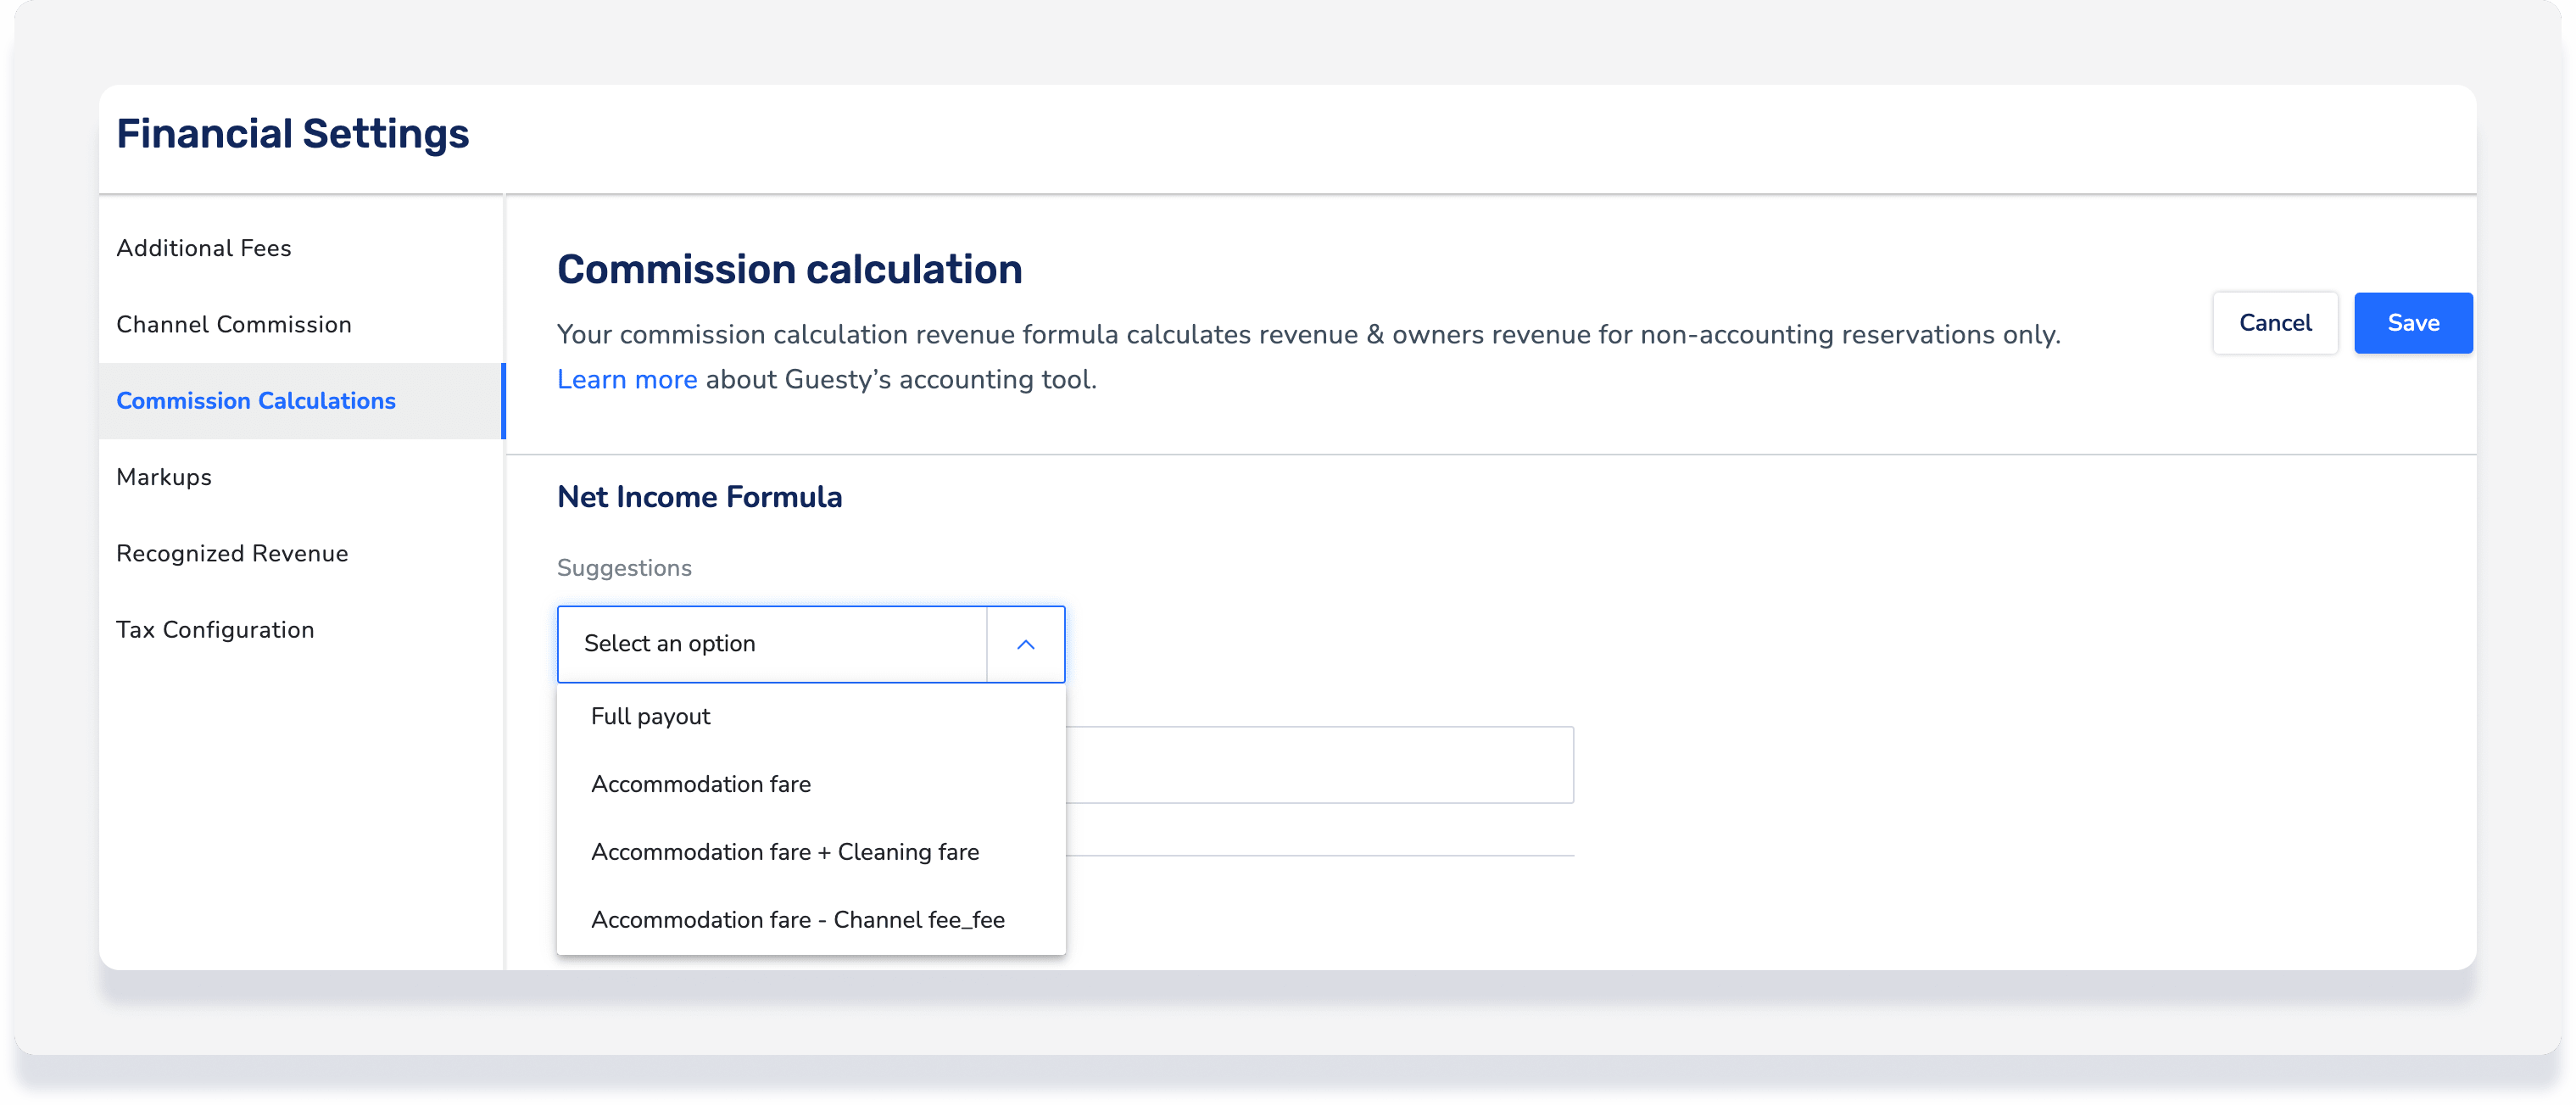Image resolution: width=2576 pixels, height=1105 pixels.
Task: Open the Markups section
Action: tap(164, 477)
